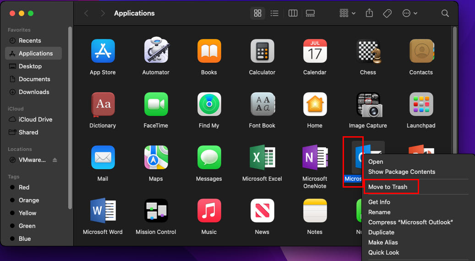Select the Launchpad app icon
475x261 pixels.
click(421, 104)
